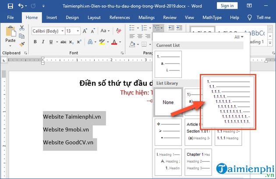Apply the red font color
The image size is (276, 179).
114,42
